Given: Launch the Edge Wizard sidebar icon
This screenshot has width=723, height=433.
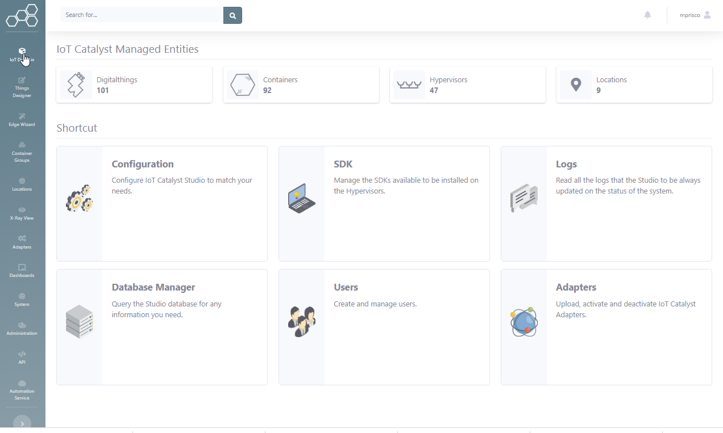Looking at the screenshot, I should 22,116.
